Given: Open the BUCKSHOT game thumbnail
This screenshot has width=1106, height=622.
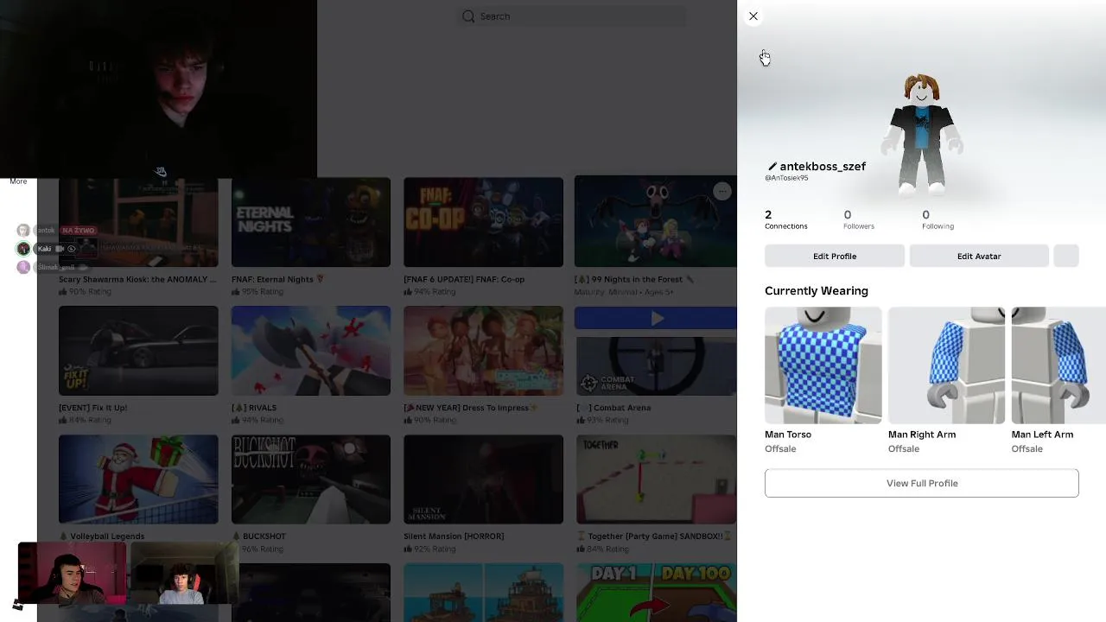Looking at the screenshot, I should [x=311, y=479].
